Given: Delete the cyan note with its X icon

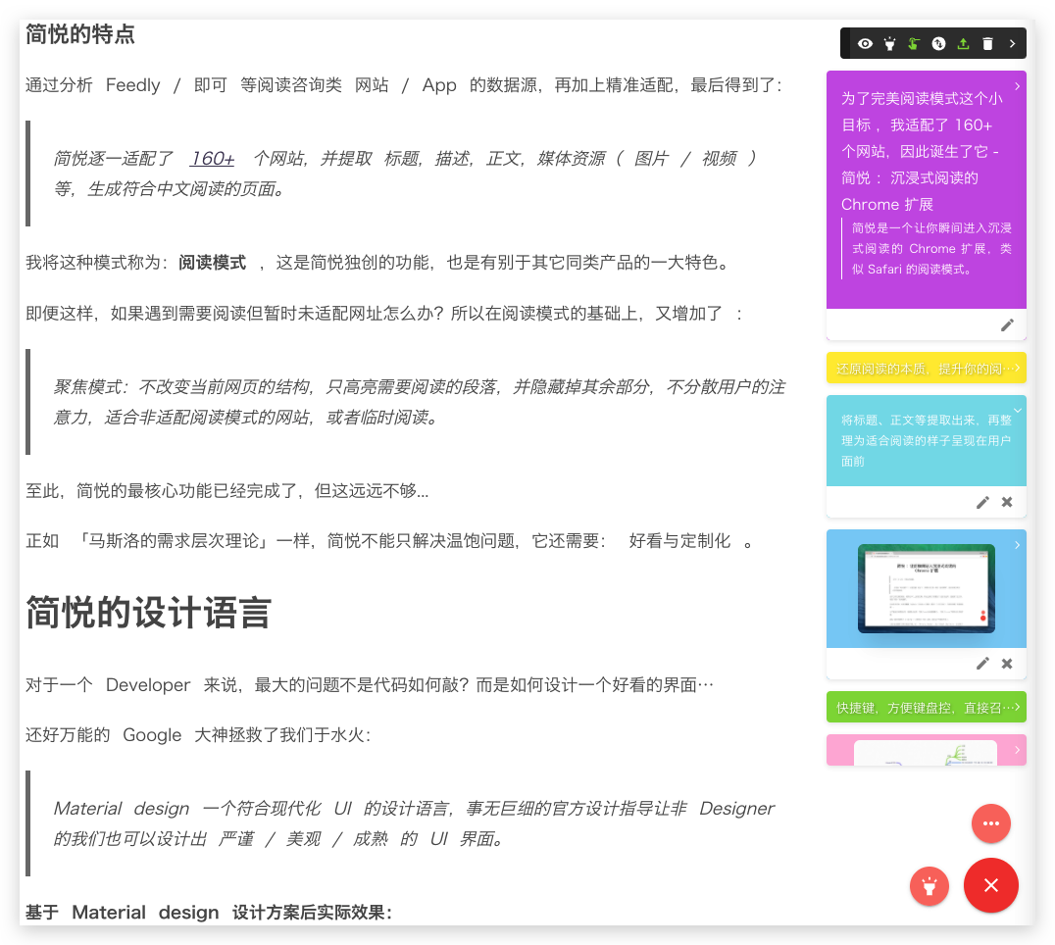Looking at the screenshot, I should [1007, 502].
